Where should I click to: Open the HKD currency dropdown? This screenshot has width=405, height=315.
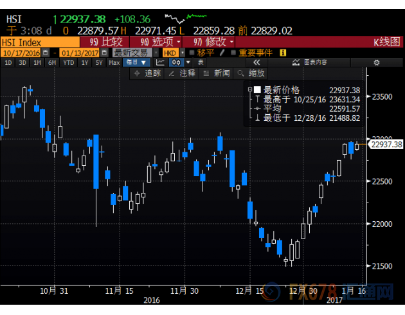click(x=171, y=53)
